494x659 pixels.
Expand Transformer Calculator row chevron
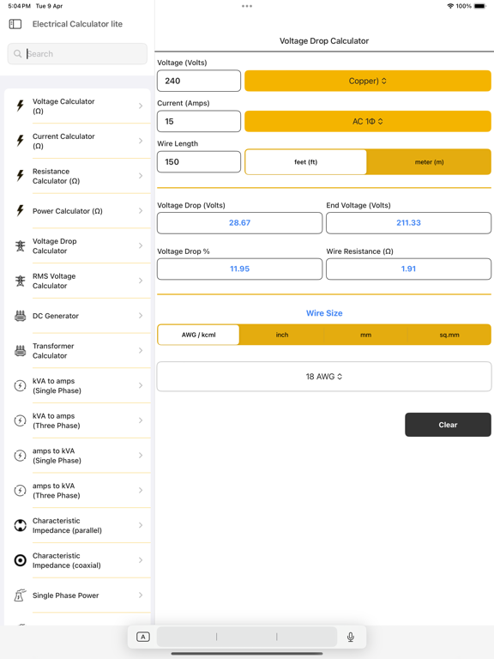141,350
